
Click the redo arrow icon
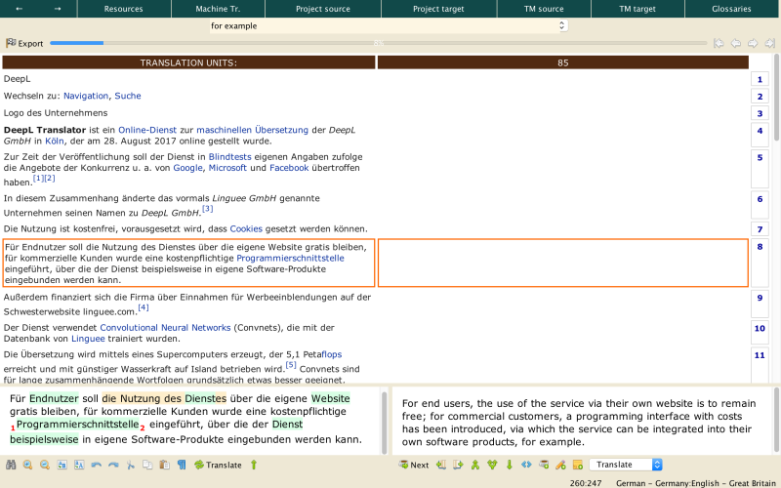[x=113, y=465]
